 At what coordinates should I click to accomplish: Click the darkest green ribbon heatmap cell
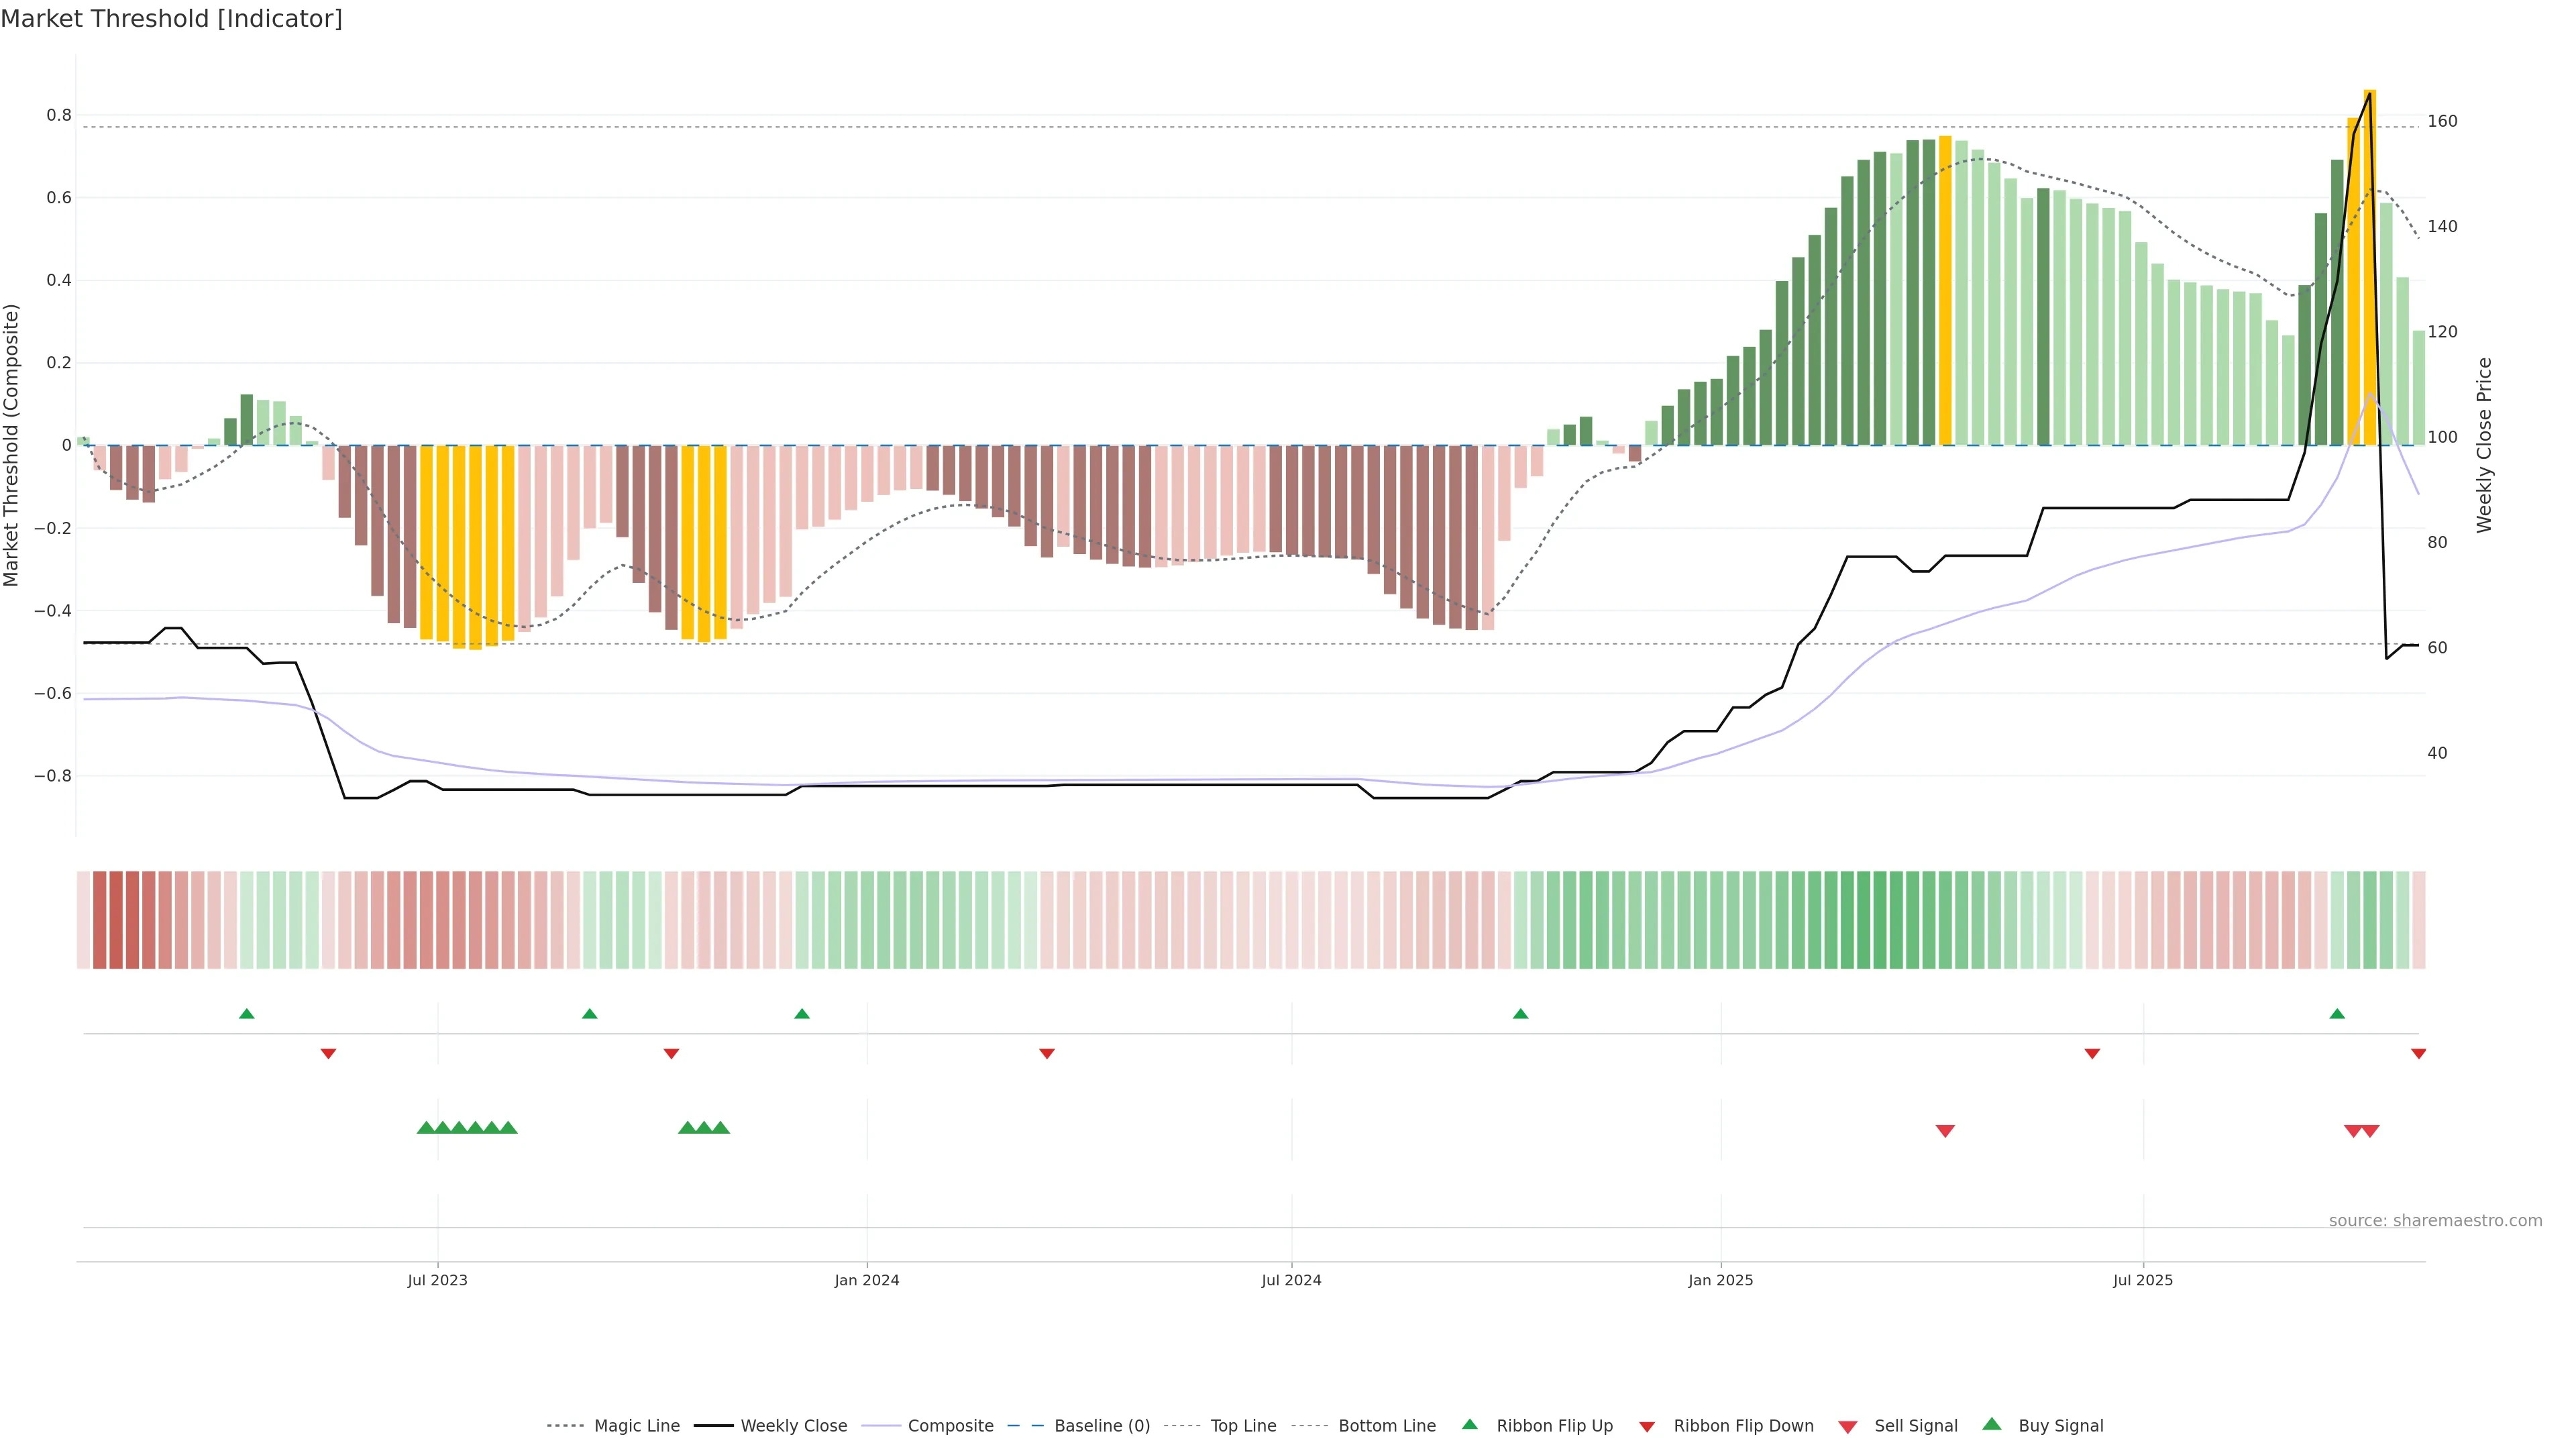(1880, 919)
